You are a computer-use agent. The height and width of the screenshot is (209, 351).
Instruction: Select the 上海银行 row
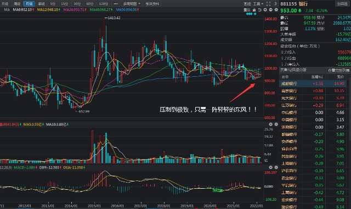(x=313, y=163)
